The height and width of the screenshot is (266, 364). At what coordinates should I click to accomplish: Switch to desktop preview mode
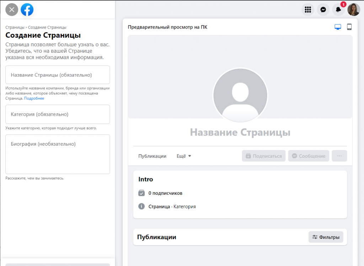(338, 27)
